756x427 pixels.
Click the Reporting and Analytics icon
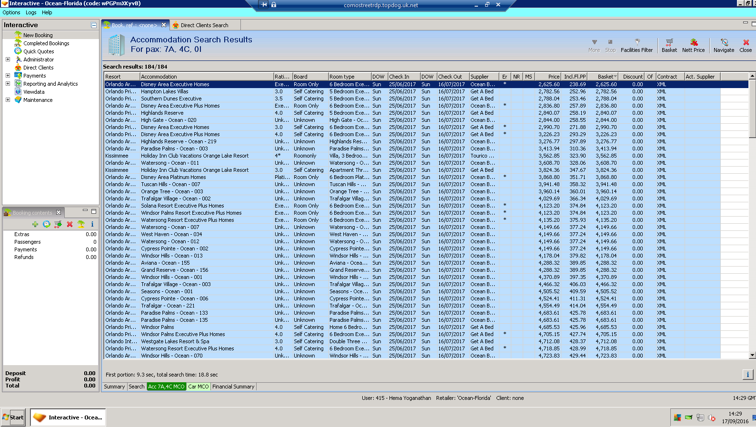click(18, 84)
